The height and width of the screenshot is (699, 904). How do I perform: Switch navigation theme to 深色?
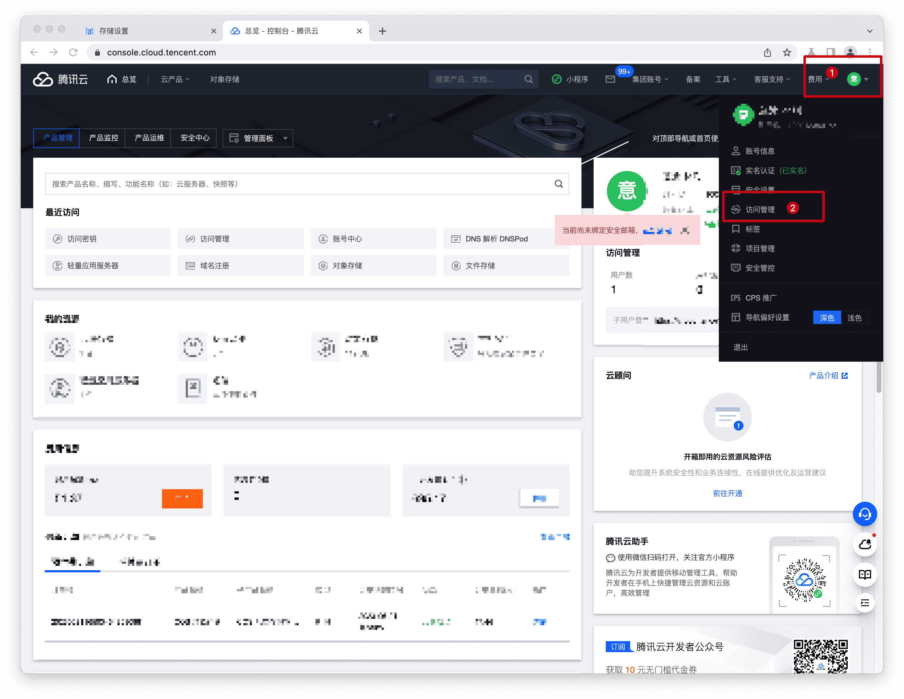click(x=827, y=318)
